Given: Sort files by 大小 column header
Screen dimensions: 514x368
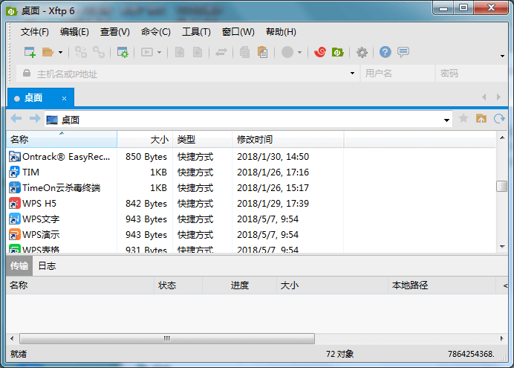Looking at the screenshot, I should point(159,139).
